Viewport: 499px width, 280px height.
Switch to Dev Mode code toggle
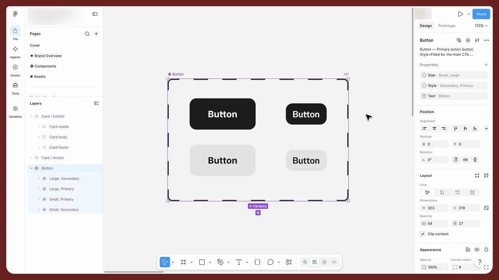click(334, 262)
